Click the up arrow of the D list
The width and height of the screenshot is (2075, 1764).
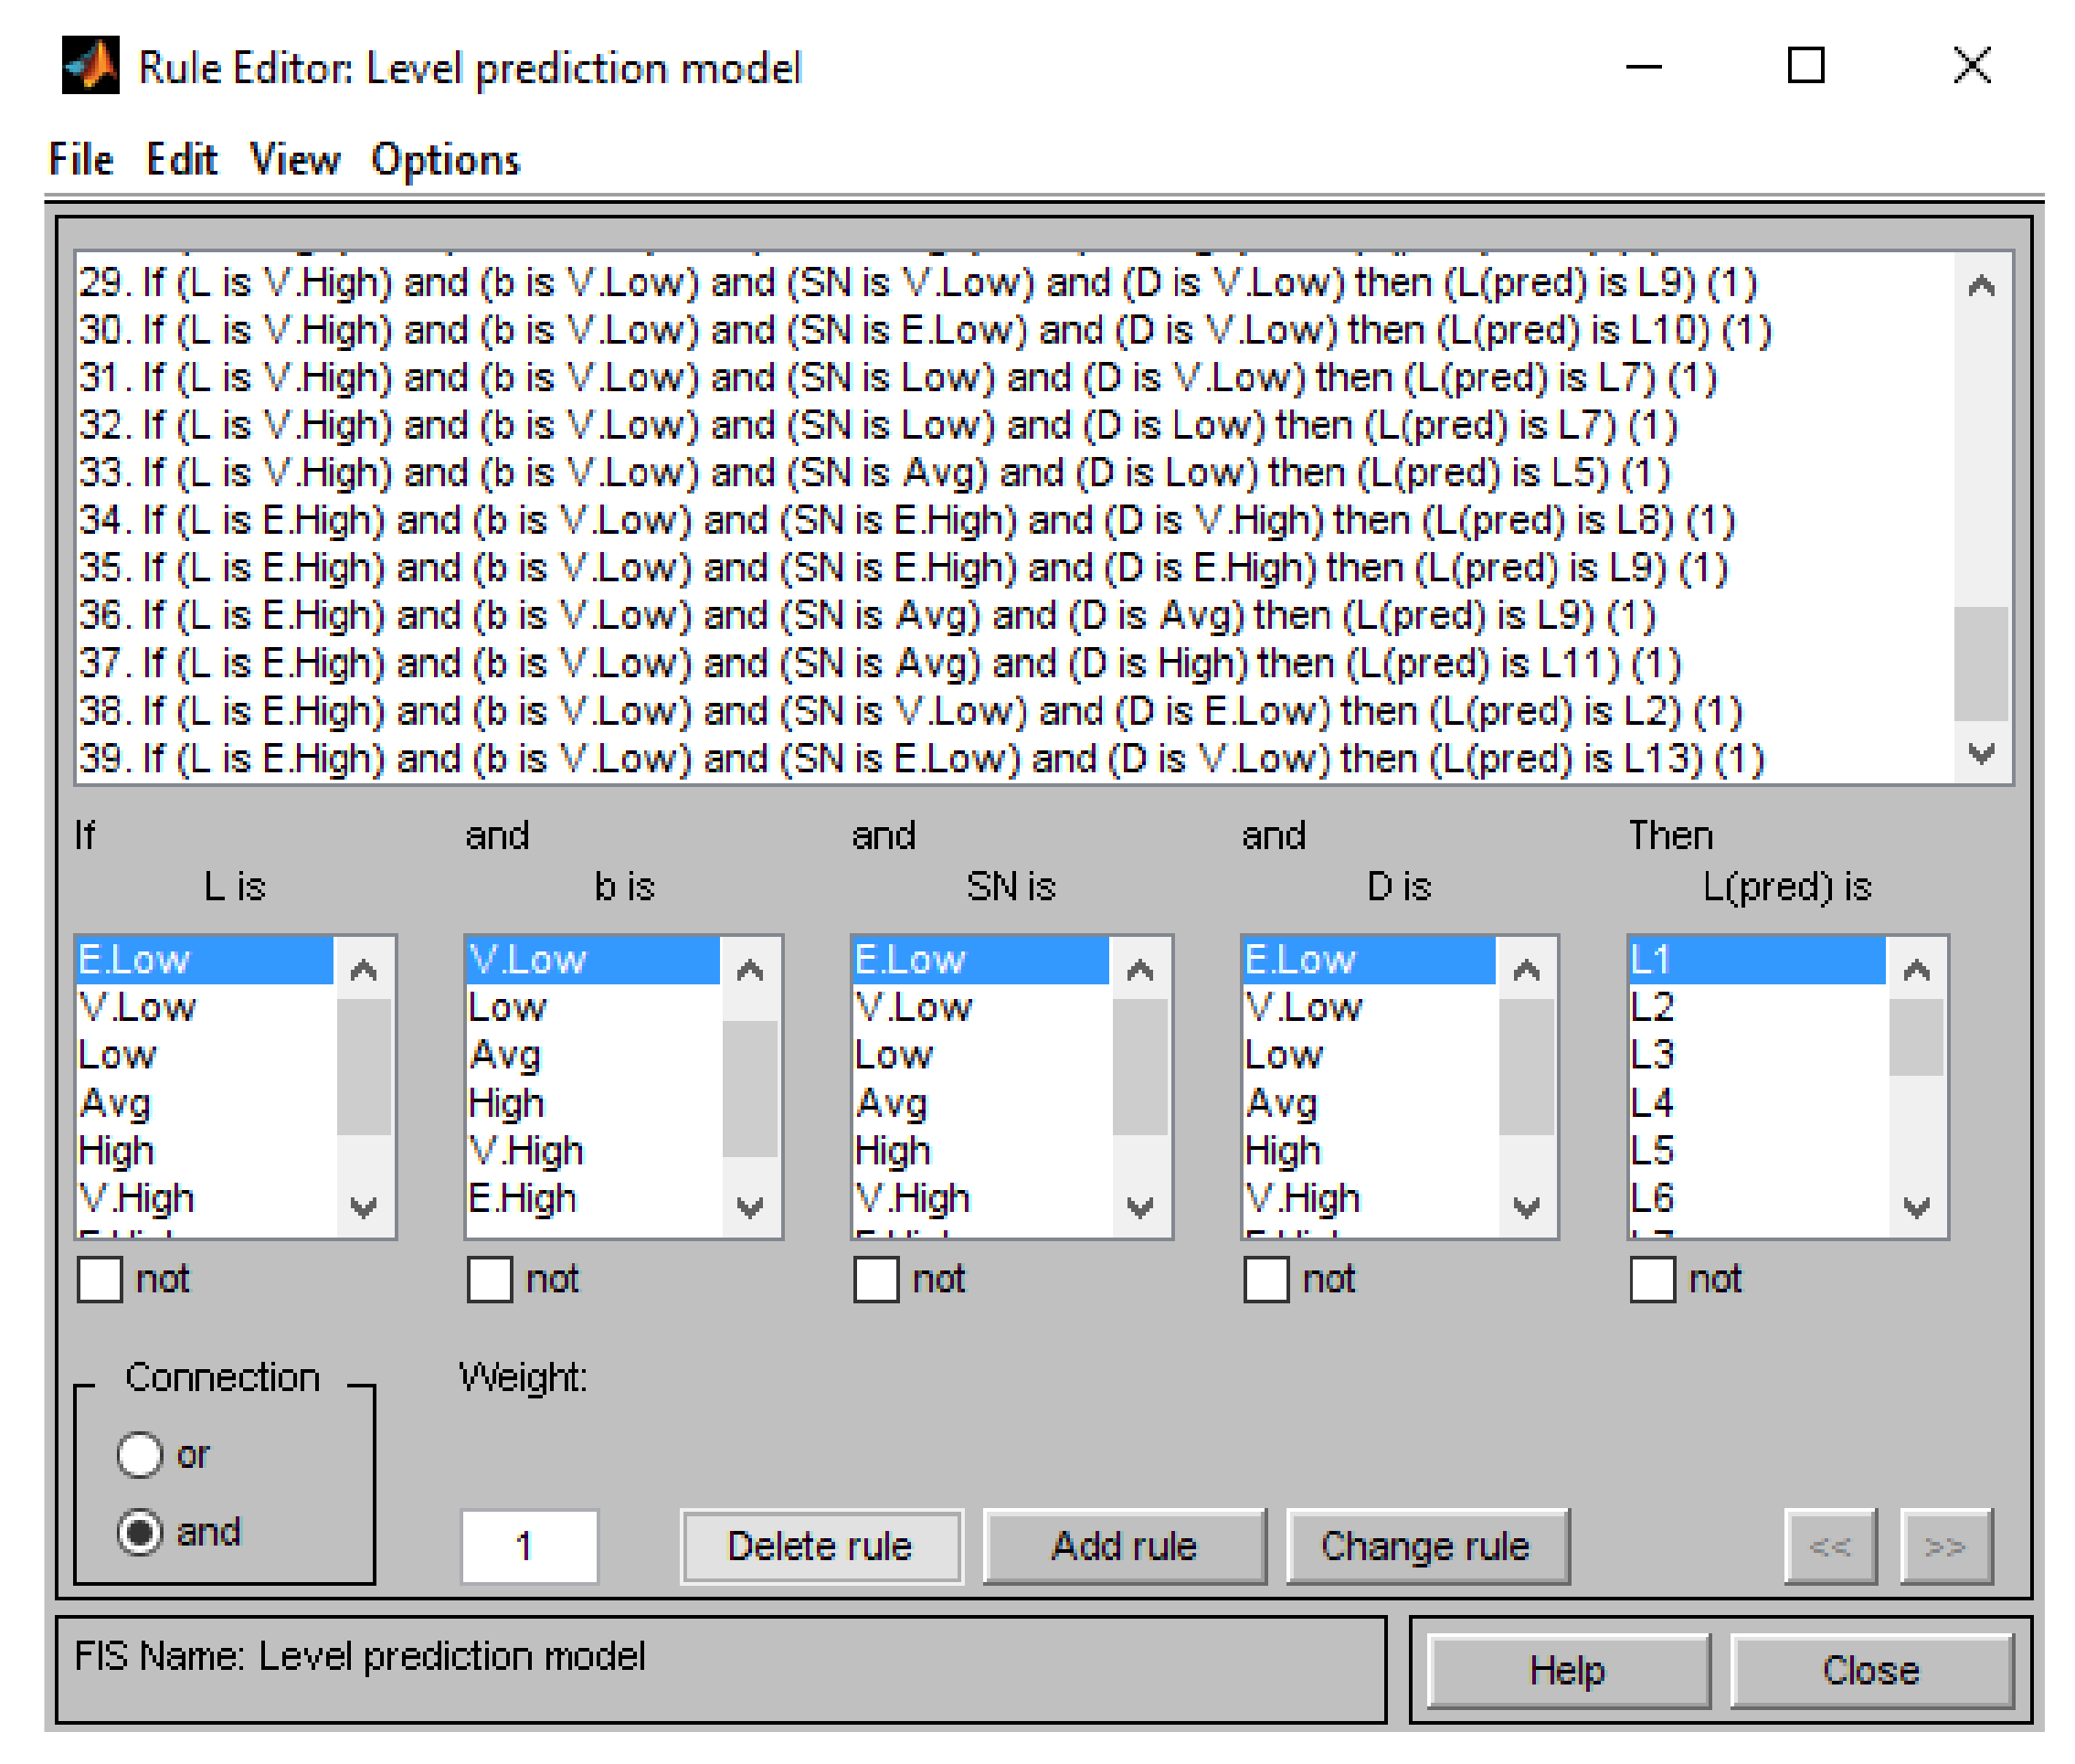pos(1526,969)
